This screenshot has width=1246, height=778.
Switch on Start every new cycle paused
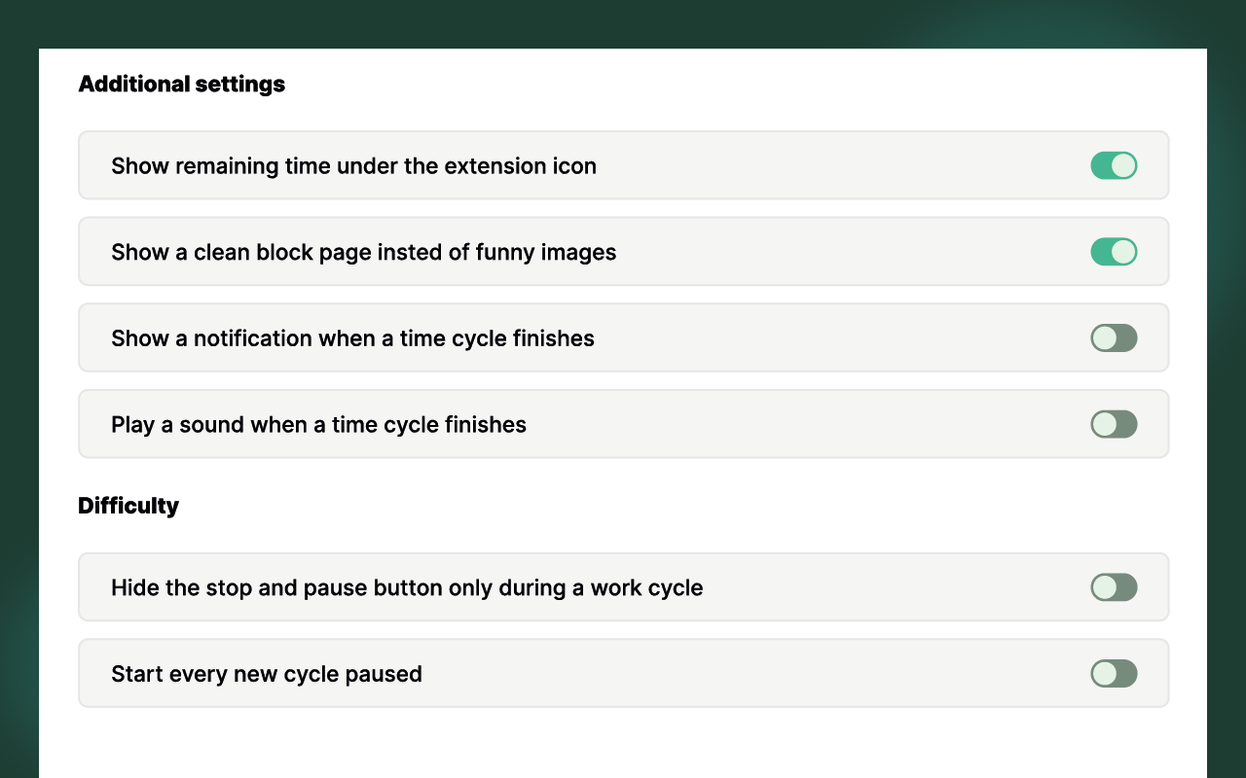(1114, 674)
